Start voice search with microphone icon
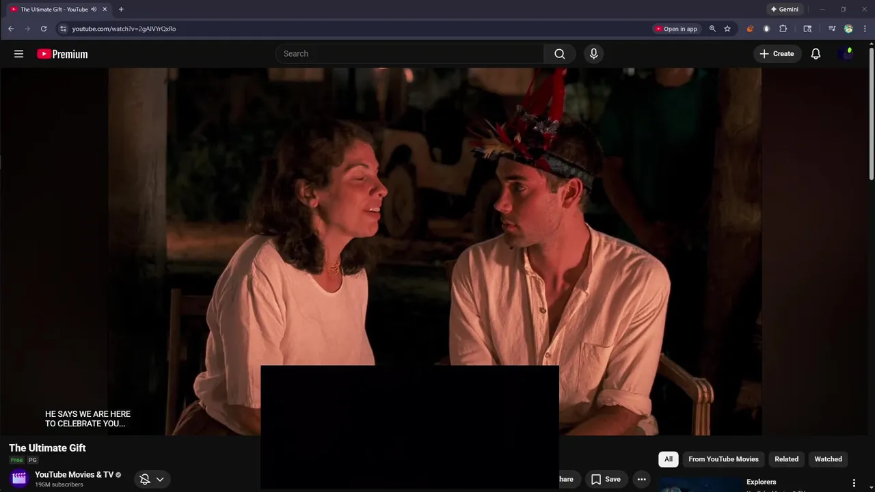This screenshot has height=492, width=875. (593, 54)
